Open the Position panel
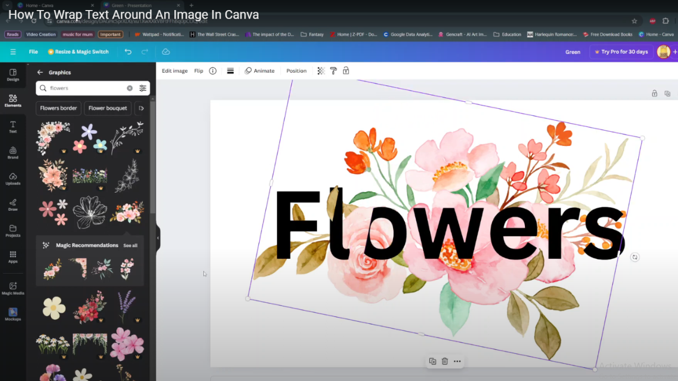This screenshot has height=381, width=678. click(x=297, y=71)
